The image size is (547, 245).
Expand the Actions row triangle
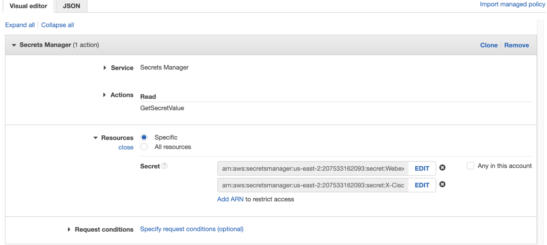coord(104,95)
